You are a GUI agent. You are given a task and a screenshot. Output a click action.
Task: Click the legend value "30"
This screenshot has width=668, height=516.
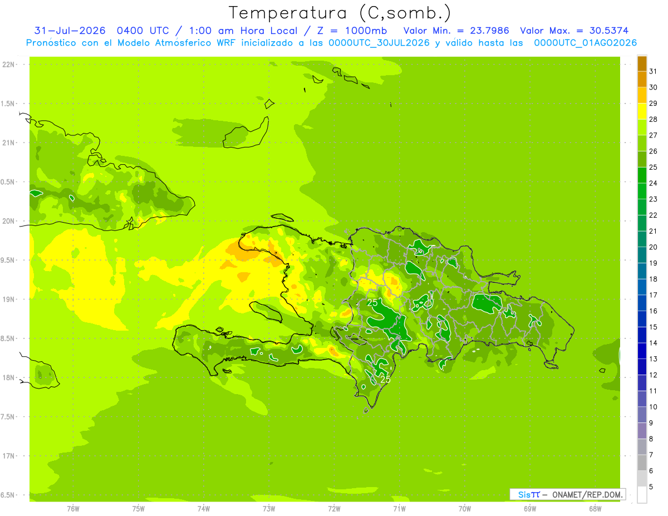[653, 87]
